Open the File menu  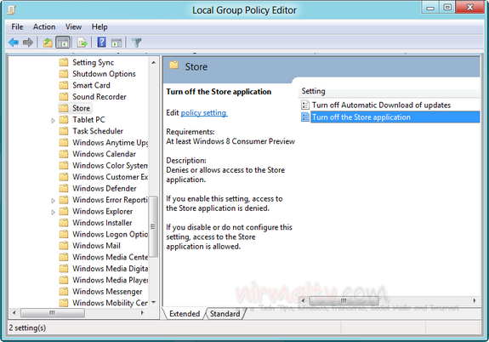tap(17, 27)
